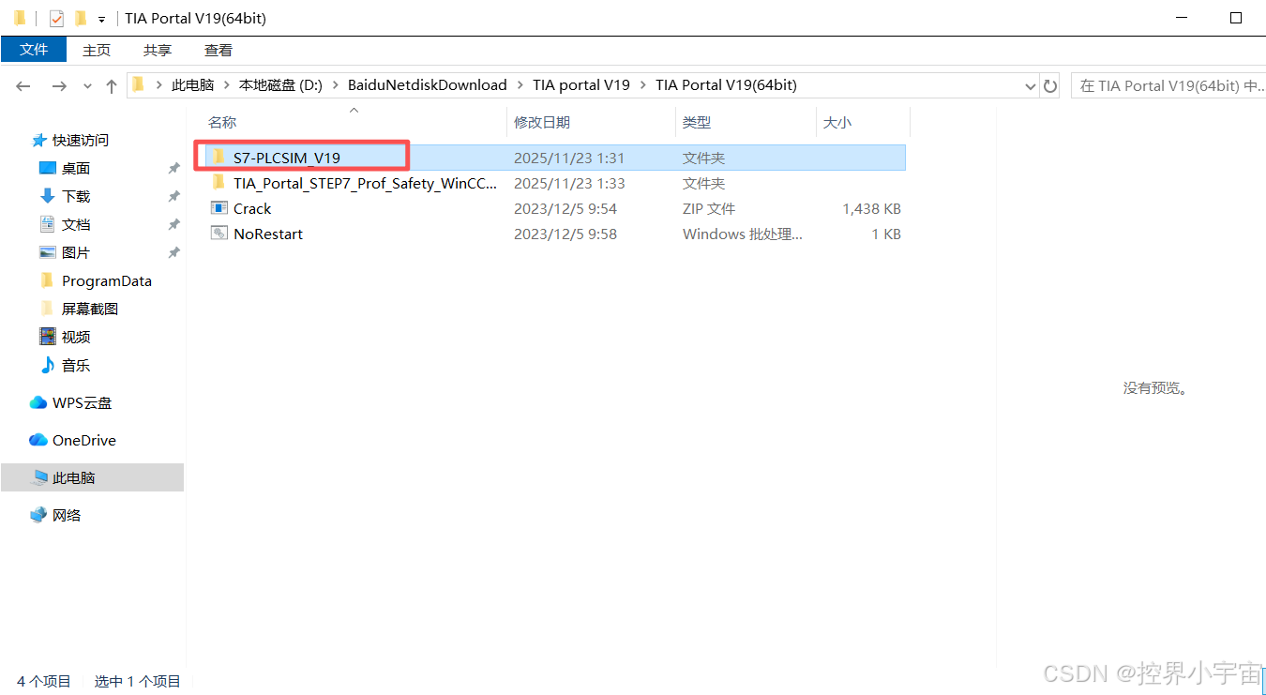Click the folder icon in the address bar
Image resolution: width=1266 pixels, height=695 pixels.
tap(139, 84)
